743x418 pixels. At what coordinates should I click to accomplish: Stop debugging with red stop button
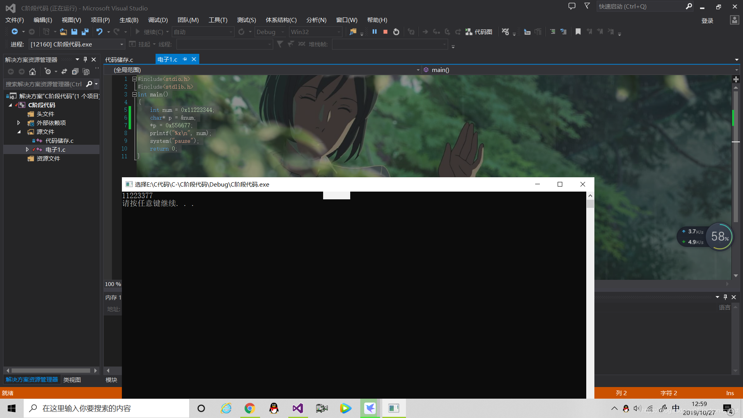click(385, 32)
